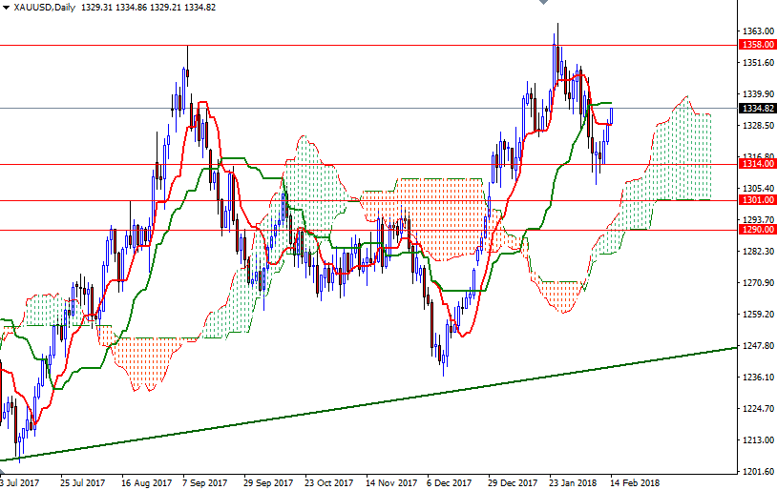Click the 23 Jan 2018 date label
Screen dimensions: 777x490
point(573,482)
